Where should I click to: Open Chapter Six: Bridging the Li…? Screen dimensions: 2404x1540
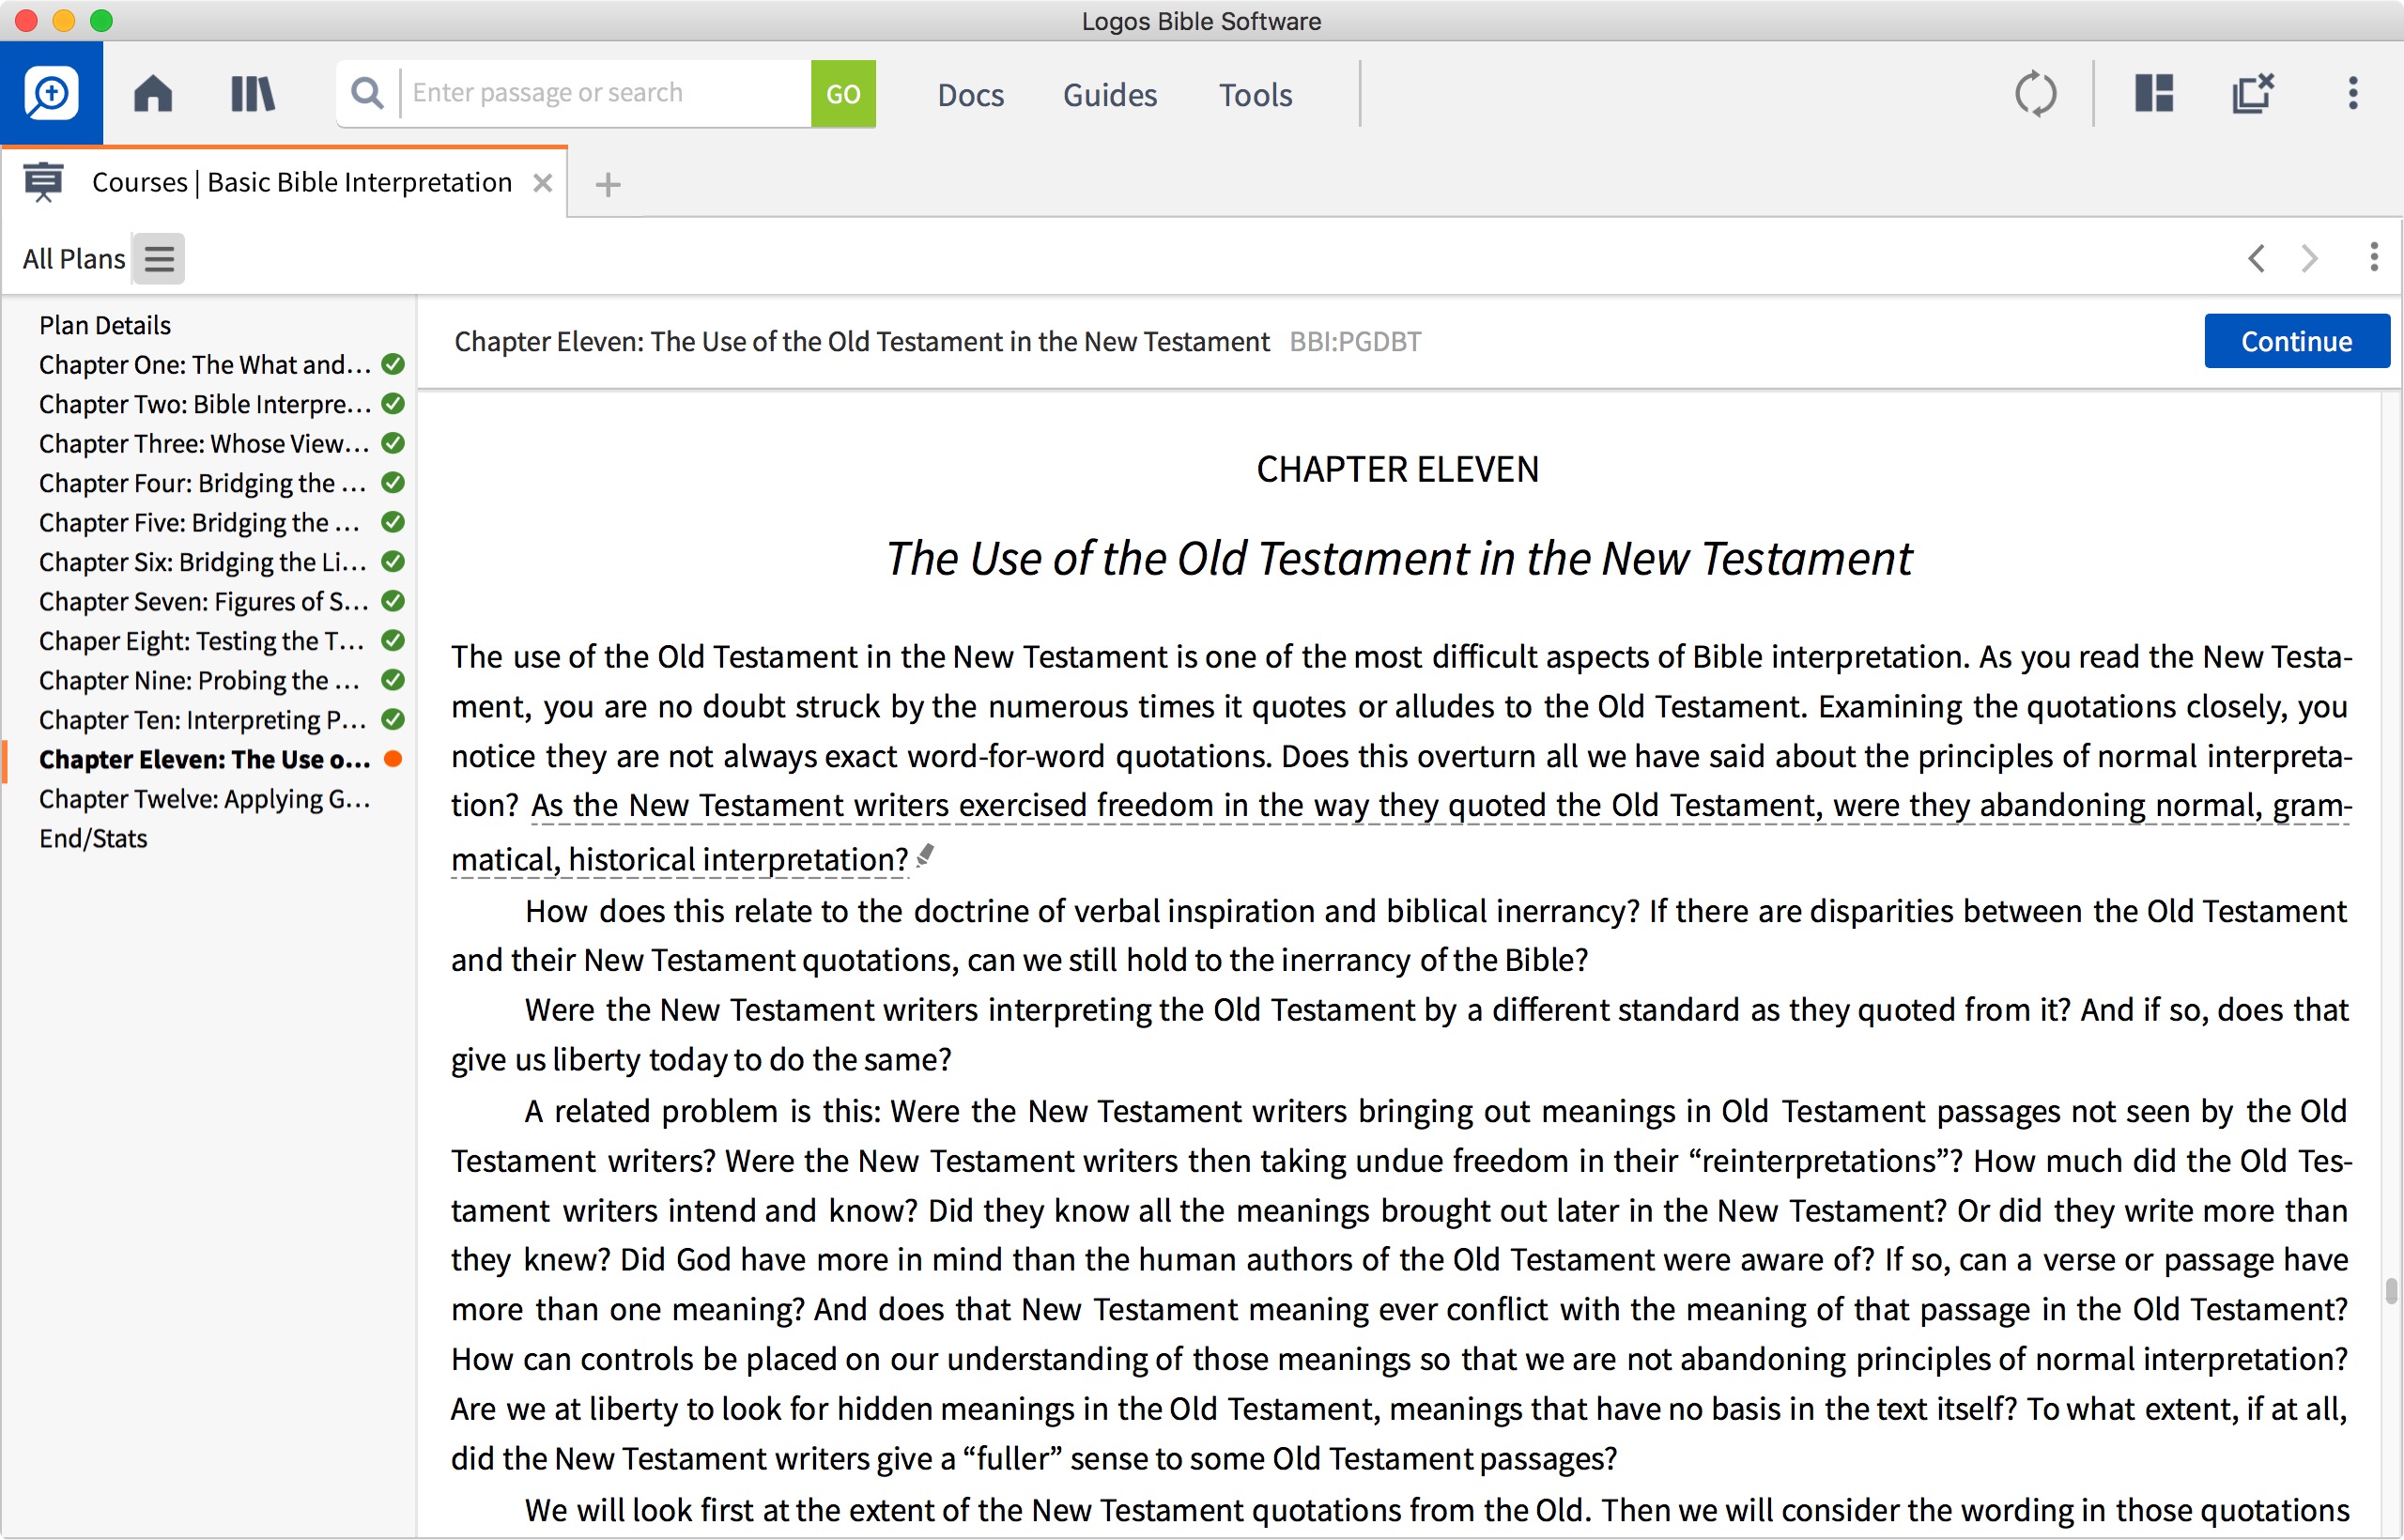point(203,562)
